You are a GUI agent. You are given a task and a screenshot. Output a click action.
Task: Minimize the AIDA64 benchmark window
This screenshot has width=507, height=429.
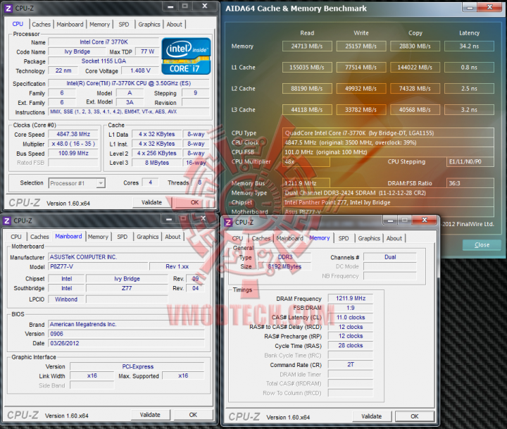(x=470, y=8)
